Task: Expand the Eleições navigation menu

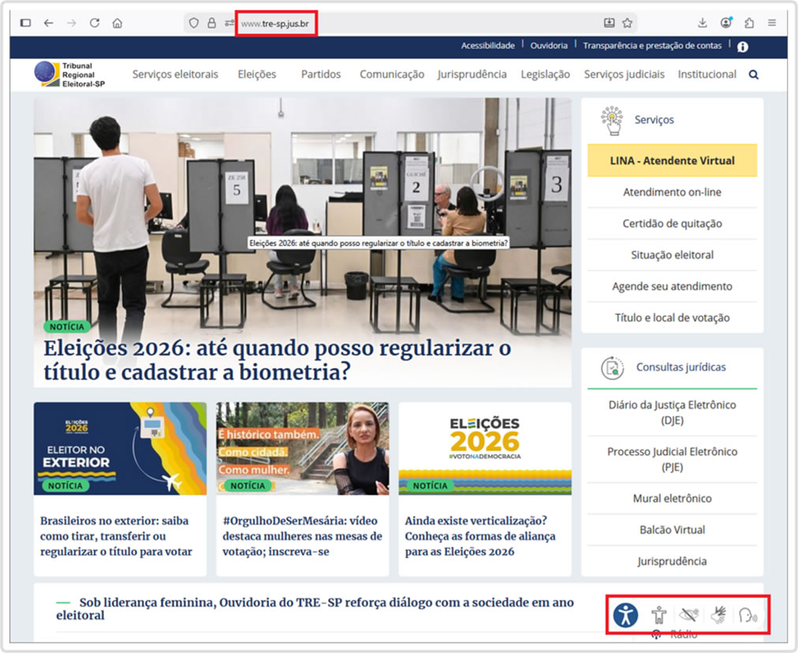Action: 257,74
